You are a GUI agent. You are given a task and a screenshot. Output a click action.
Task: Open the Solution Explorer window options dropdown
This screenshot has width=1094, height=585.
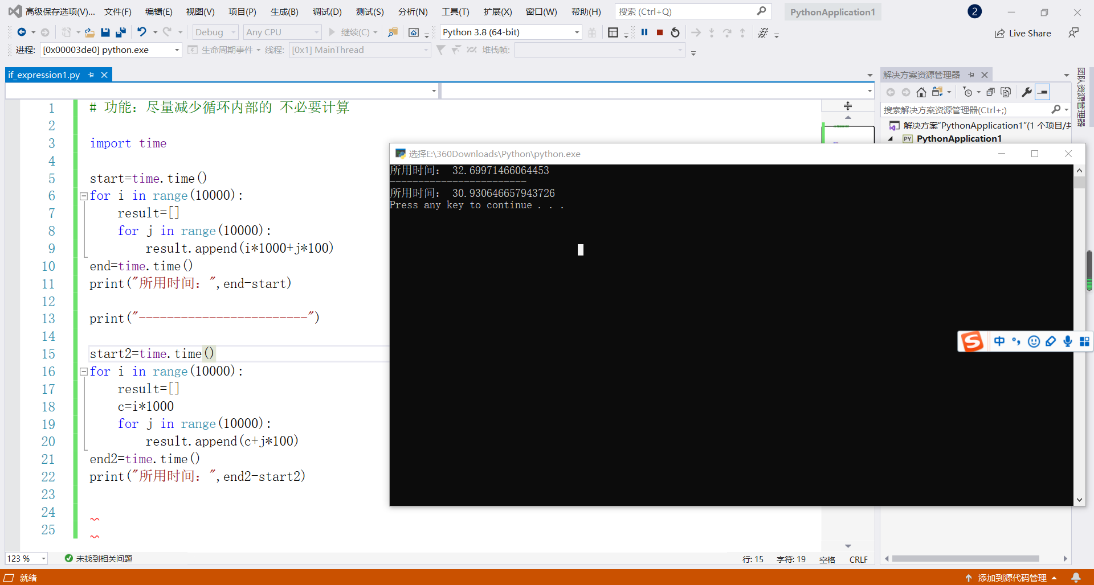point(1067,75)
